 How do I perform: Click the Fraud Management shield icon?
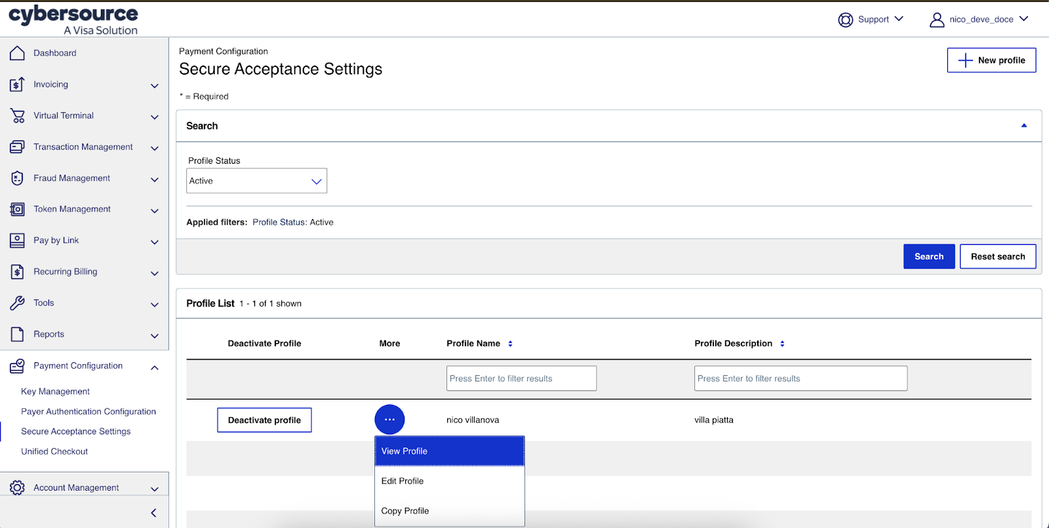pyautogui.click(x=17, y=178)
